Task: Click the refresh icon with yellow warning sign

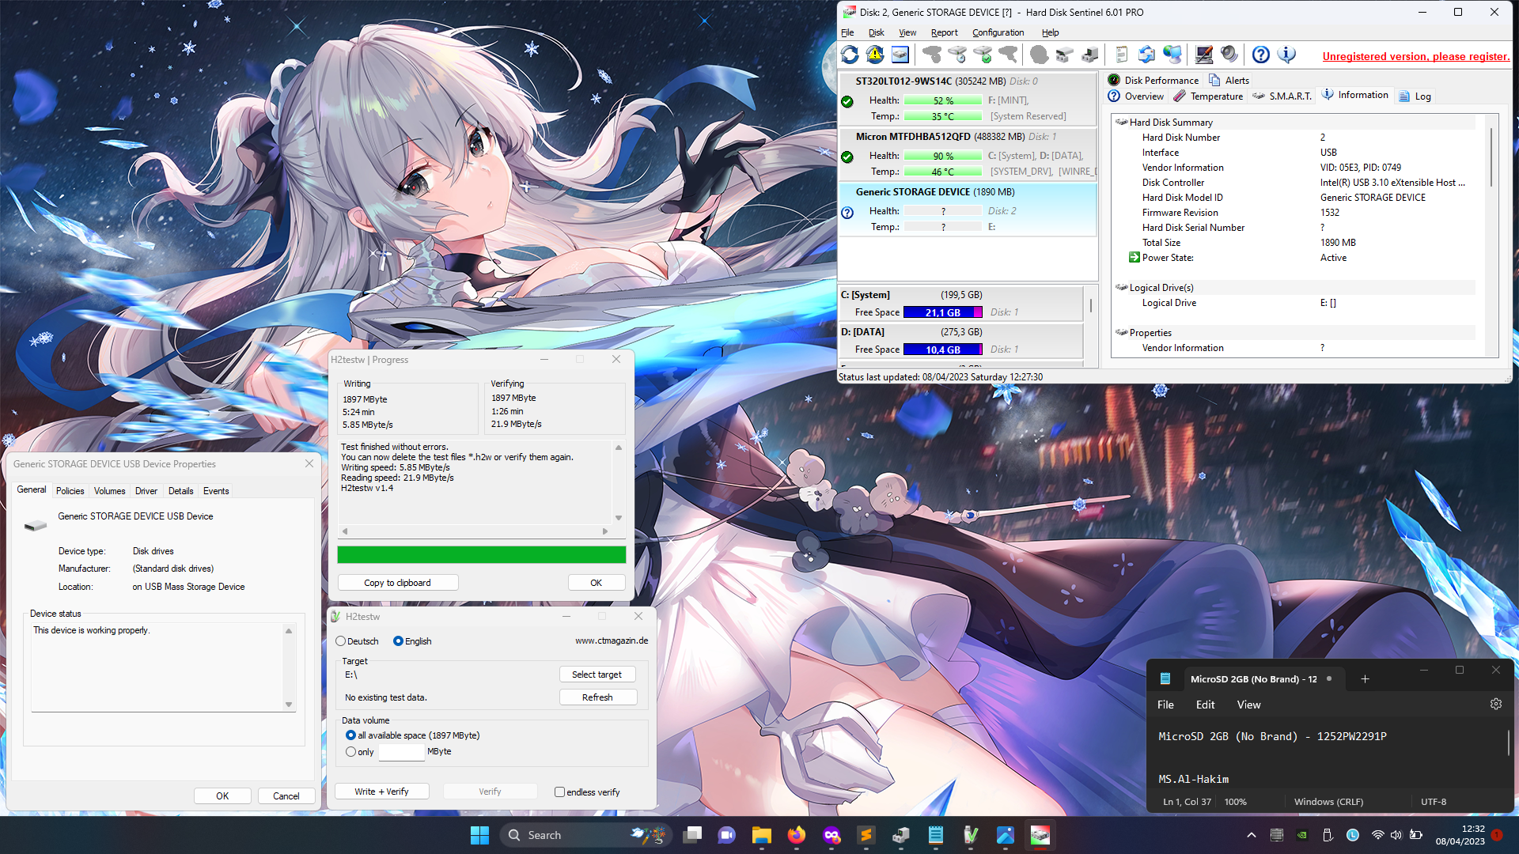Action: click(x=875, y=55)
